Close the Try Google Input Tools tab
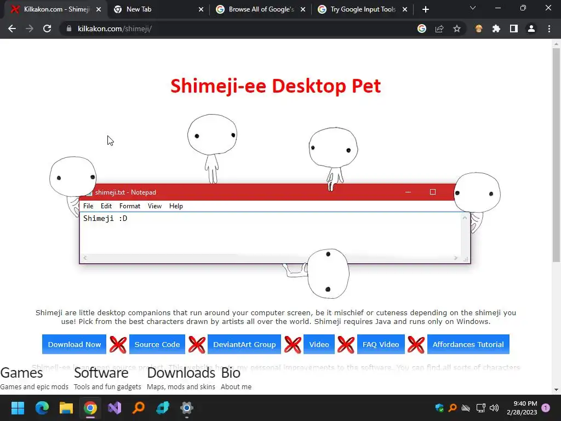The image size is (561, 421). click(405, 9)
